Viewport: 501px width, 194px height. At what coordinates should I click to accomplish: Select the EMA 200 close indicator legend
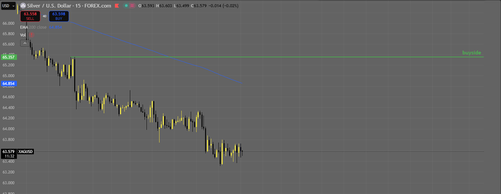(x=33, y=27)
